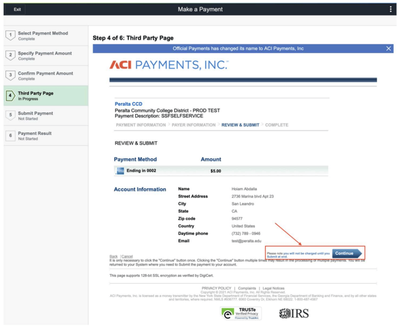Open the PRIVACY POLICY link
This screenshot has width=401, height=331.
coord(216,288)
